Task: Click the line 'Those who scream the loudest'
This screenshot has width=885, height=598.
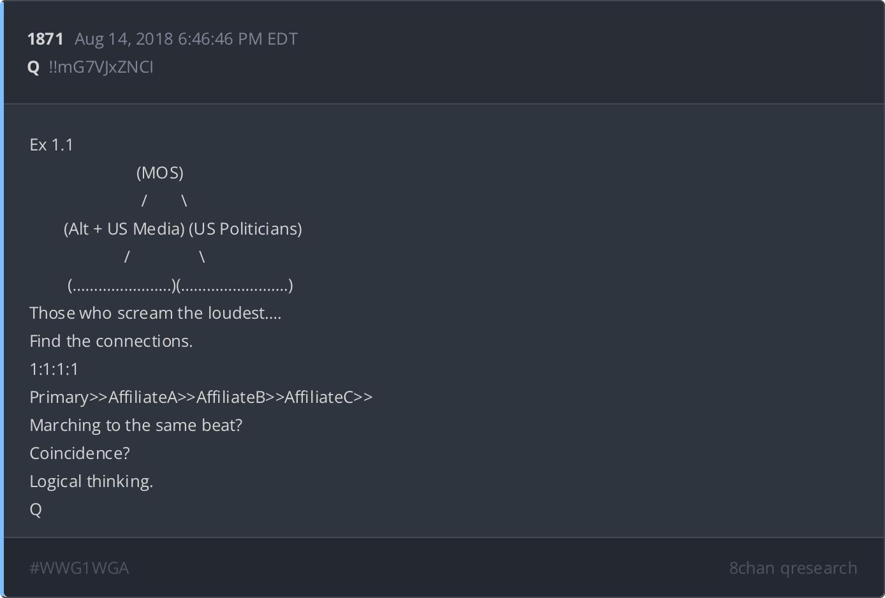Action: (156, 313)
